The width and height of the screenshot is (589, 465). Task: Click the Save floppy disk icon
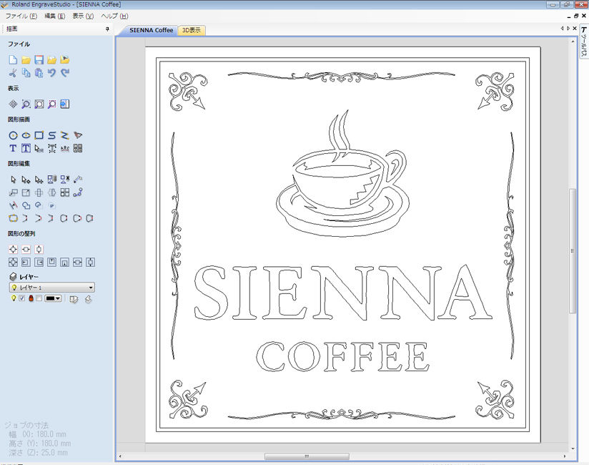click(39, 60)
